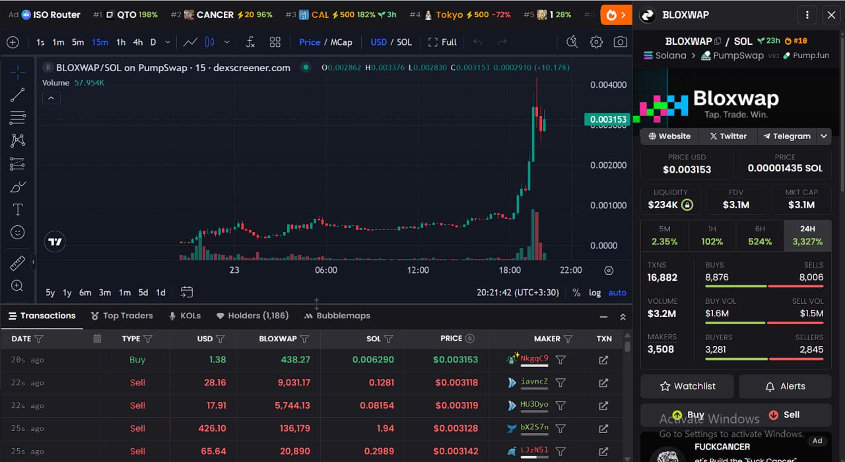
Task: Toggle percent scale on the chart
Action: (x=576, y=293)
